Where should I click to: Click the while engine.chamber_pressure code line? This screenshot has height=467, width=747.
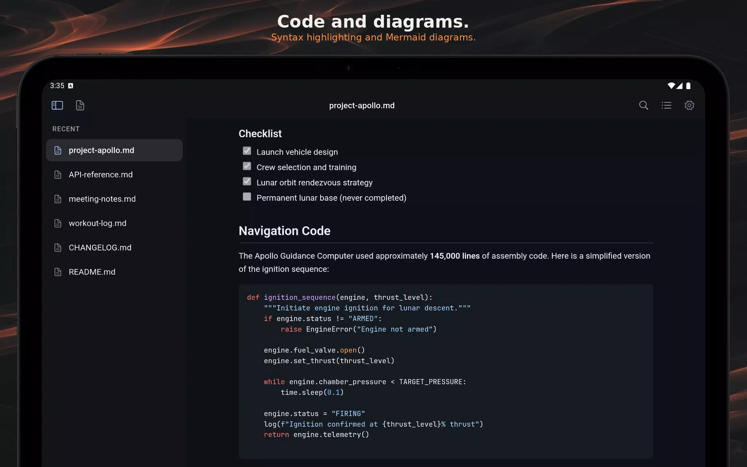pyautogui.click(x=365, y=382)
